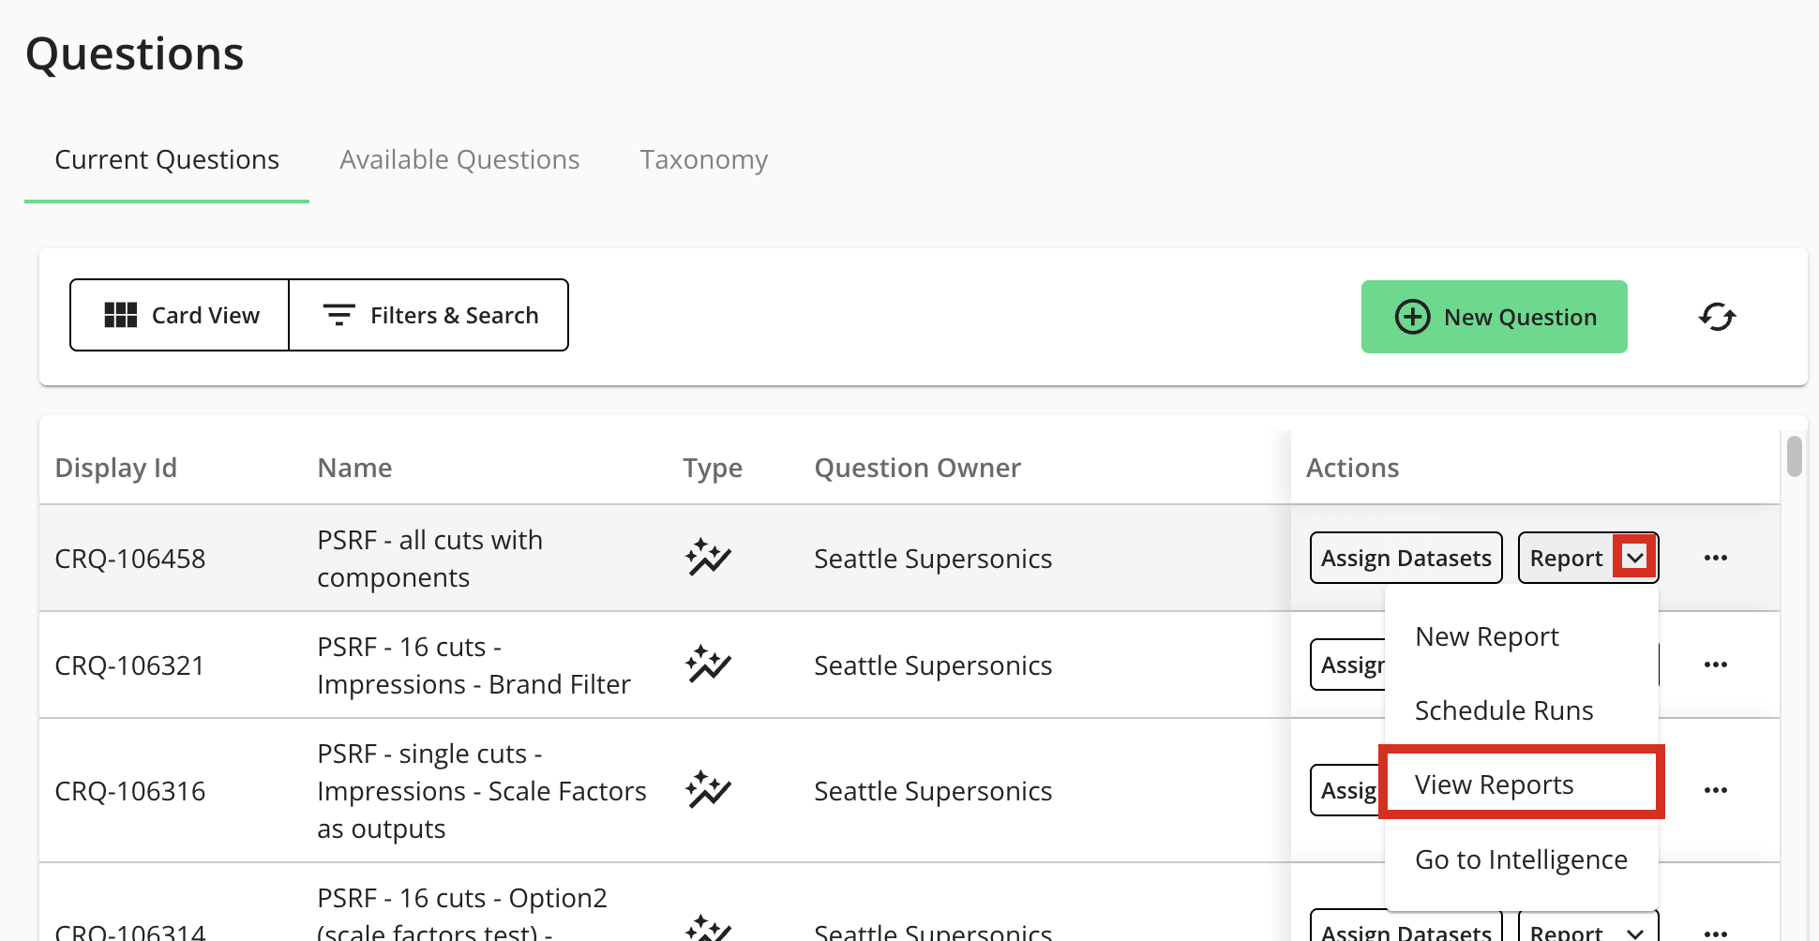
Task: Select New Report from dropdown menu
Action: pos(1486,636)
